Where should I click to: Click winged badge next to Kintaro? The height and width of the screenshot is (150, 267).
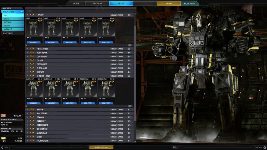(32, 72)
